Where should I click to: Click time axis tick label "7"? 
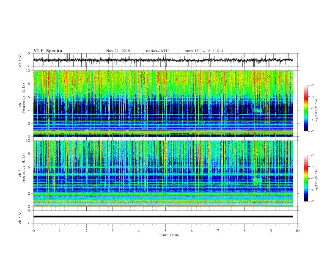[218, 231]
